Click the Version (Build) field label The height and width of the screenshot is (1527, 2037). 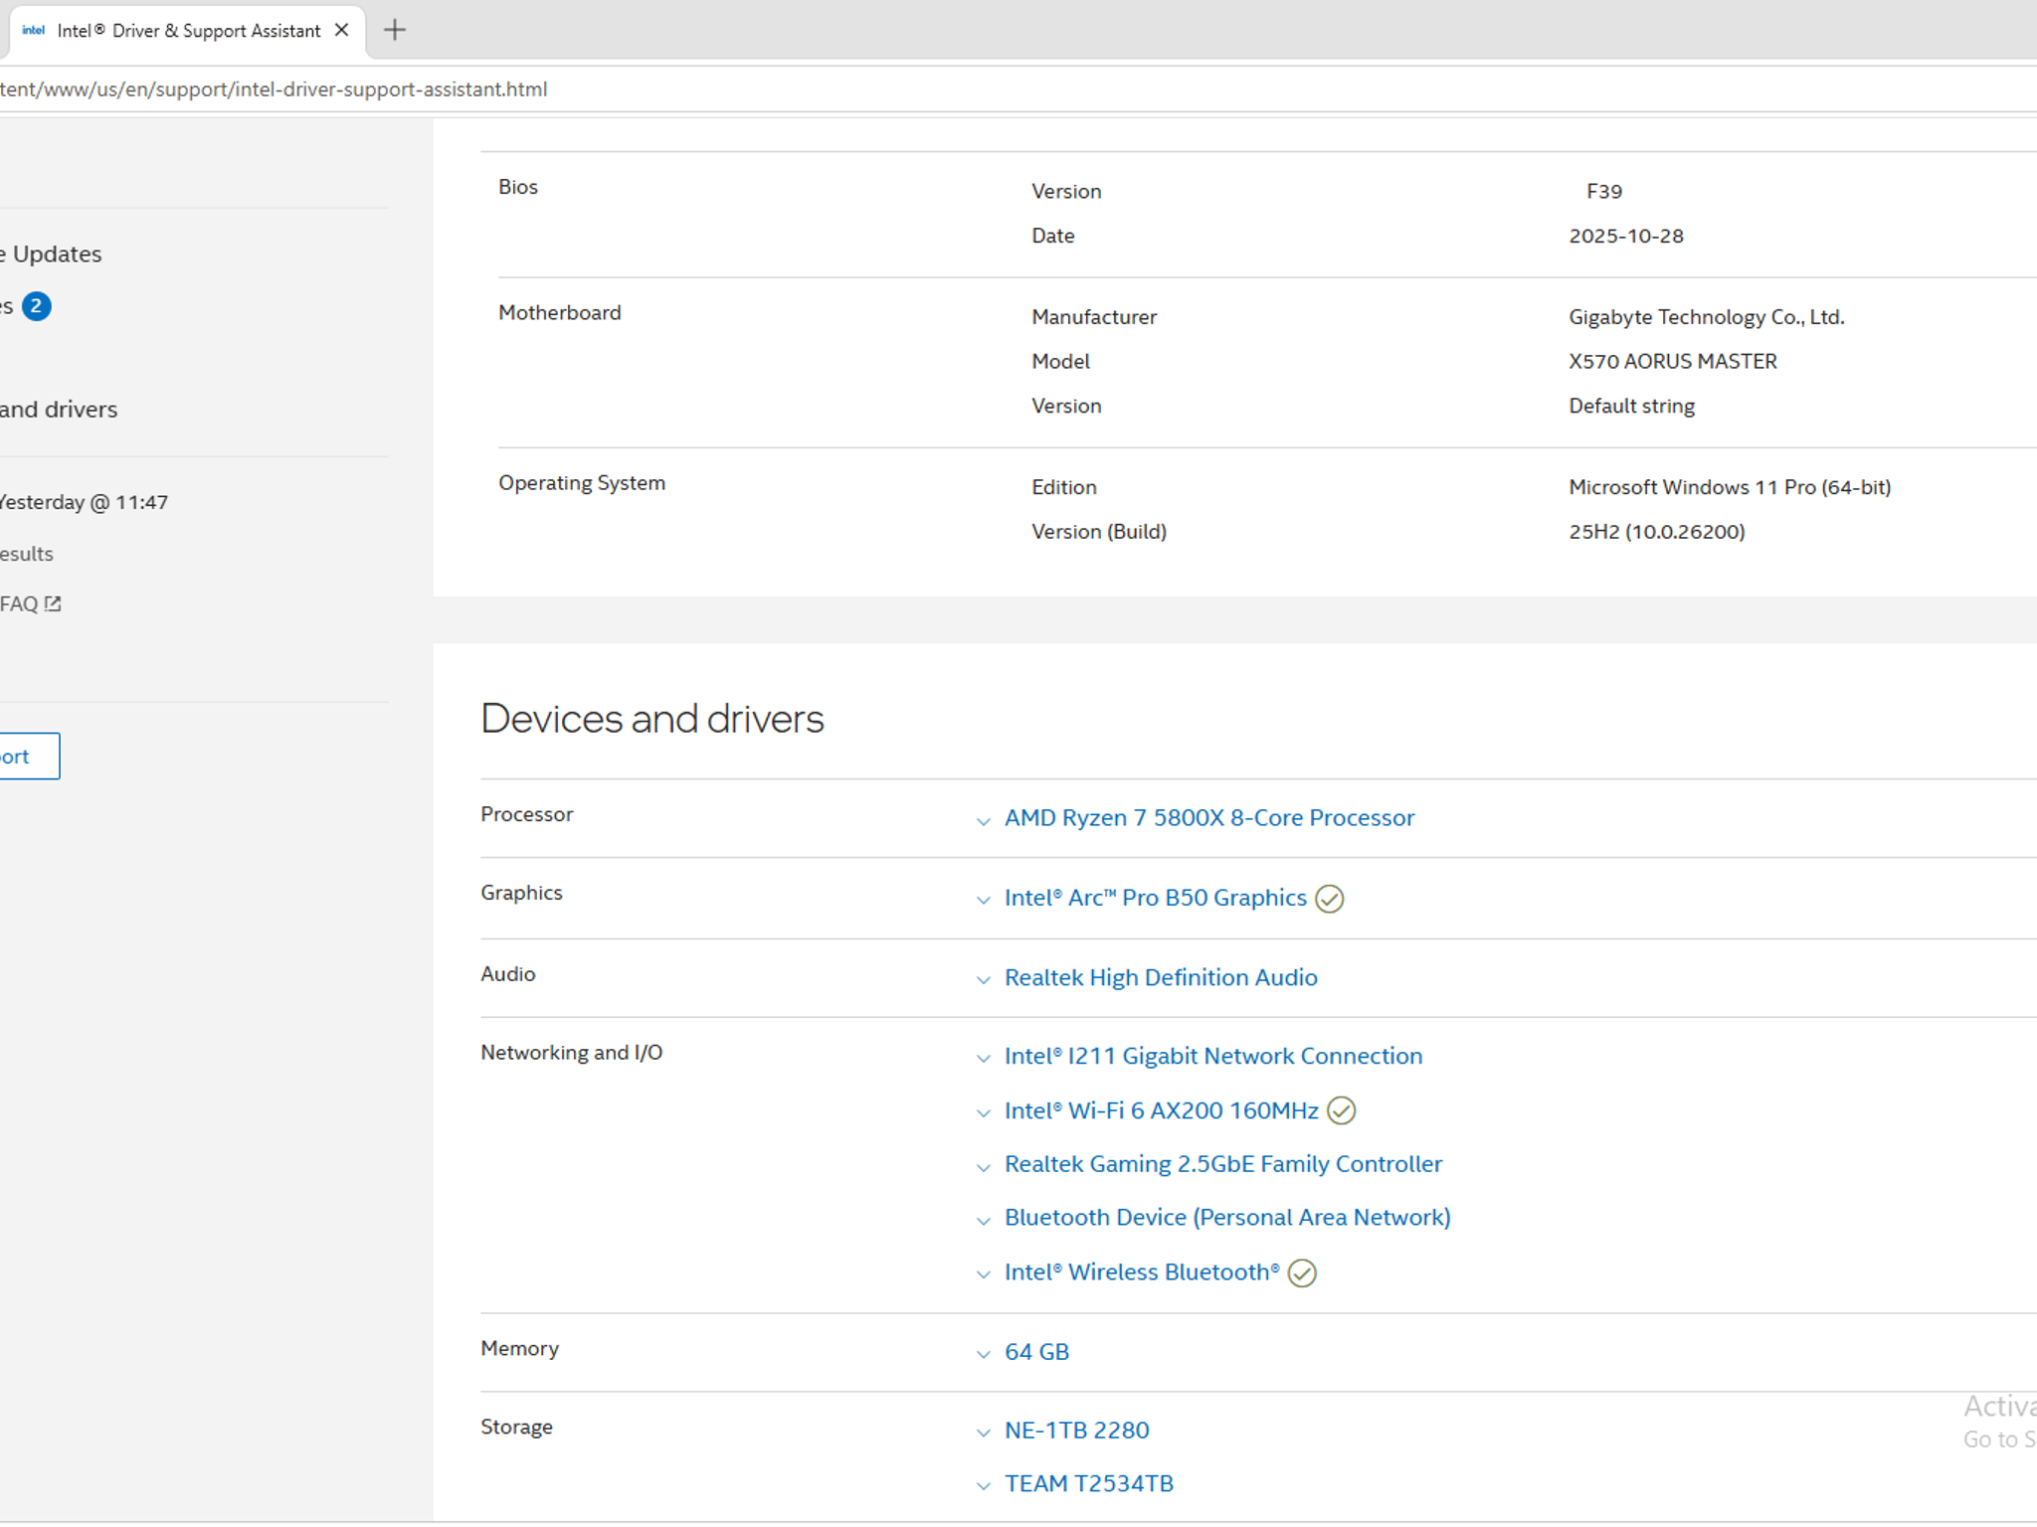pos(1099,532)
